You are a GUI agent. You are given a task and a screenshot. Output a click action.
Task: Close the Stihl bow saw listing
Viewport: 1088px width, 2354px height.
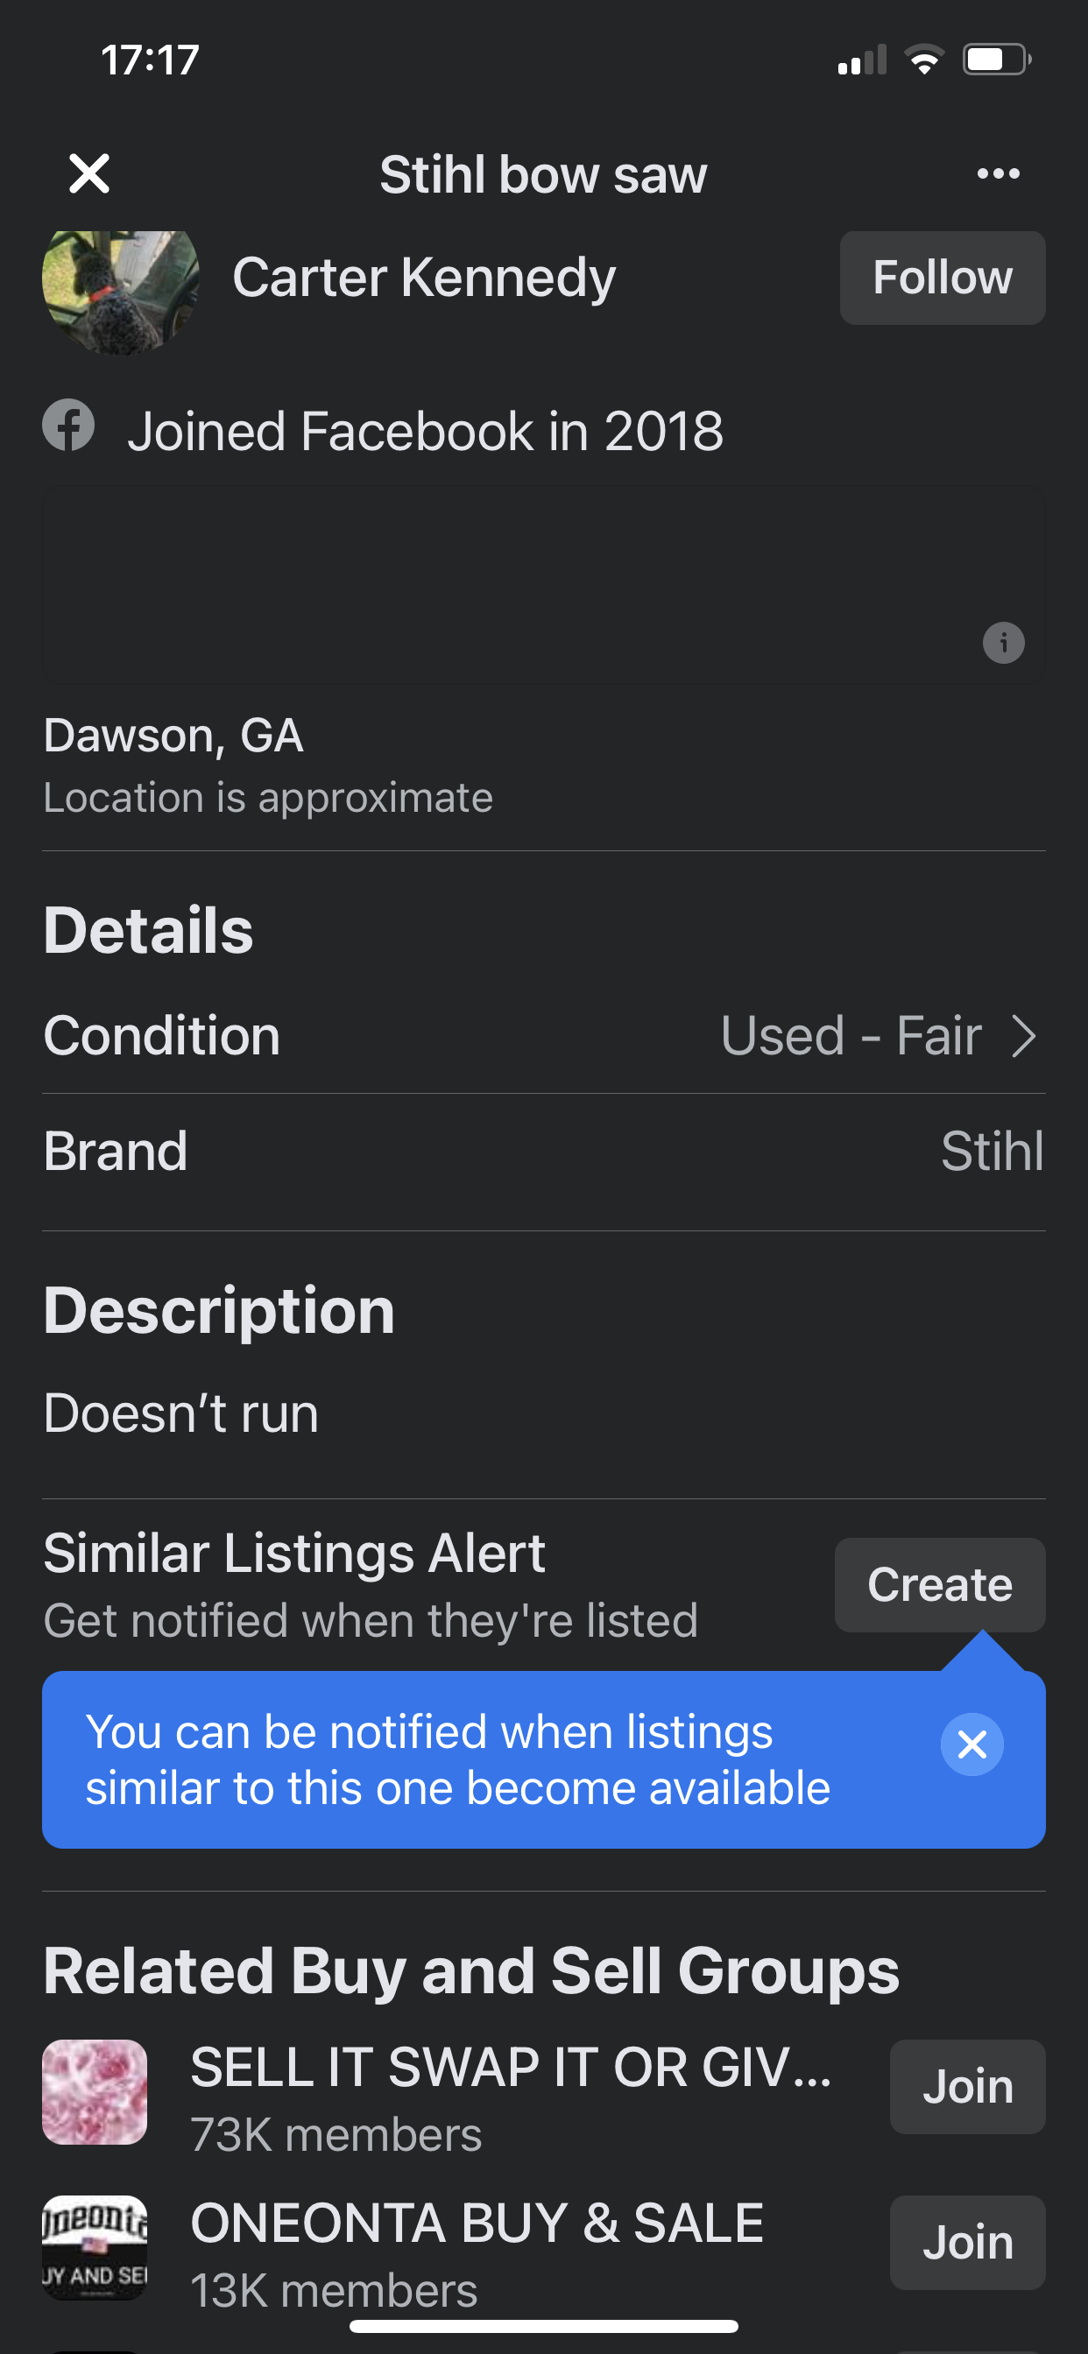point(88,173)
